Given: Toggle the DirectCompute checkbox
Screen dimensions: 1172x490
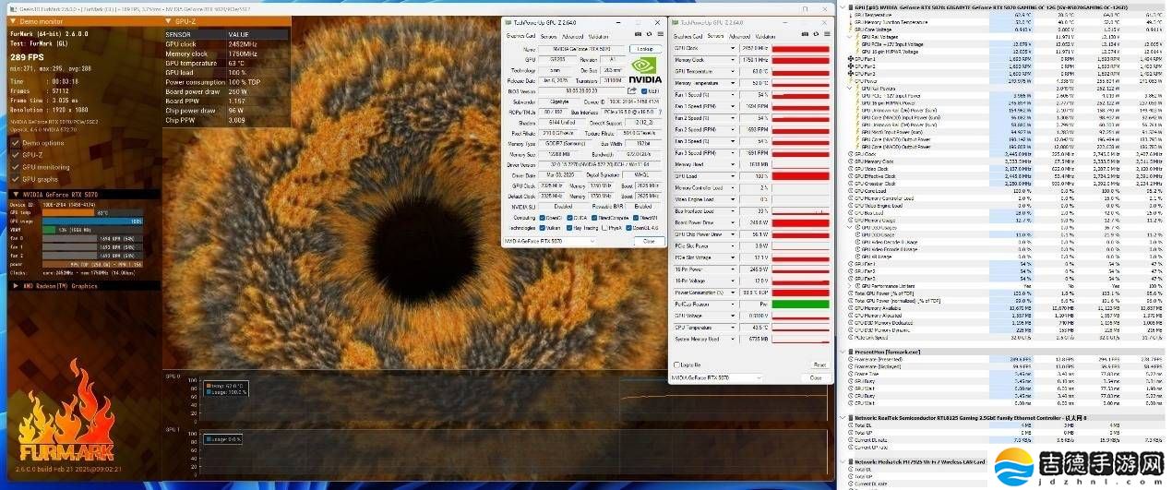Looking at the screenshot, I should point(595,218).
